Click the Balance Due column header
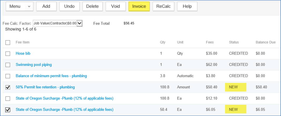Viewport: 281px width, 116px height. point(265,42)
